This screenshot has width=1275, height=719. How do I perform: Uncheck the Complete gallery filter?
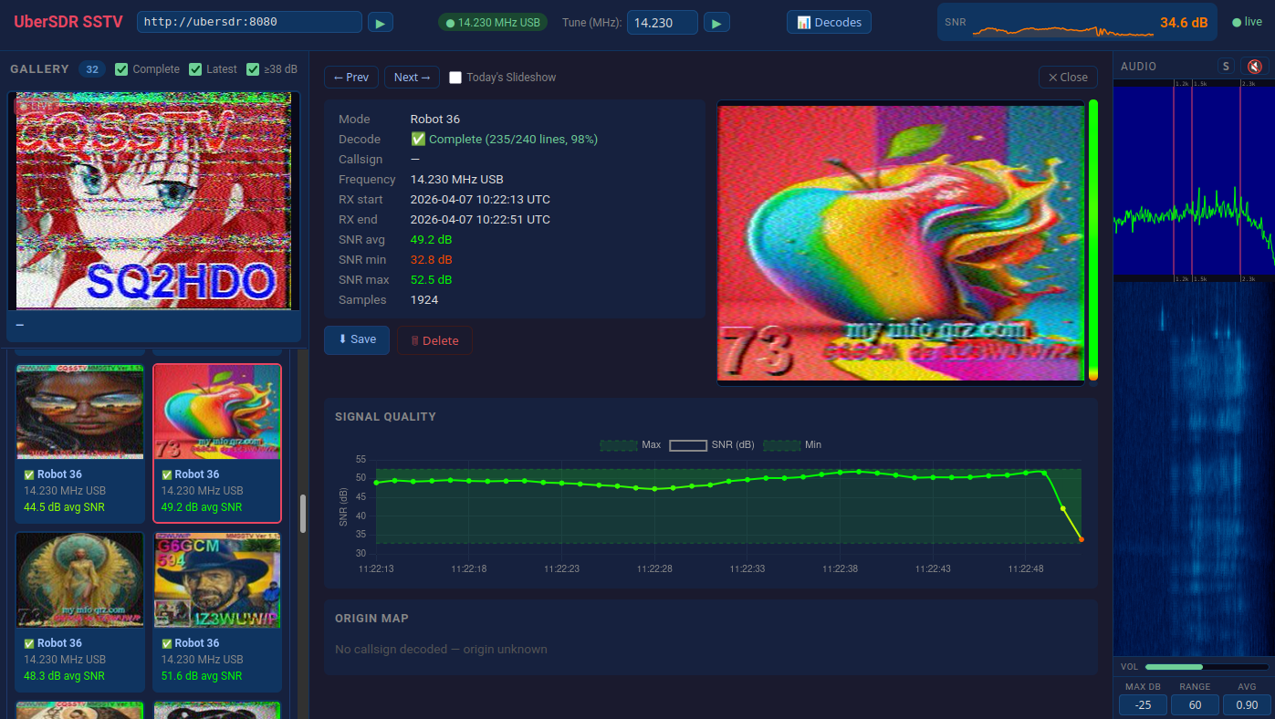pos(121,69)
